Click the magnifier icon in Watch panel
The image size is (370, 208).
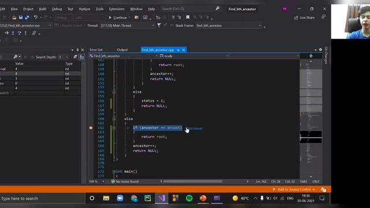coord(16,57)
